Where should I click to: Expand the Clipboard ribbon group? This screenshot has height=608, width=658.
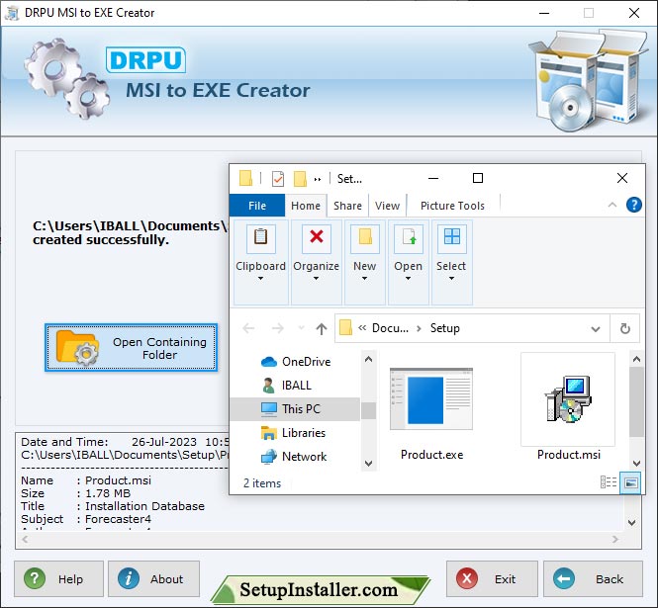tap(260, 263)
